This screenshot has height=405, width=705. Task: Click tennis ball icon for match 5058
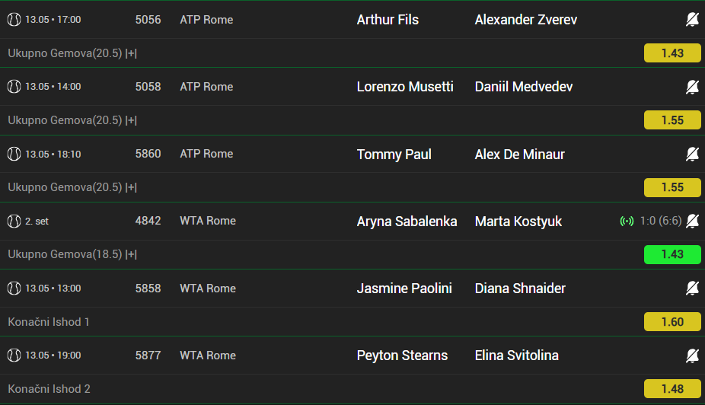tap(14, 86)
